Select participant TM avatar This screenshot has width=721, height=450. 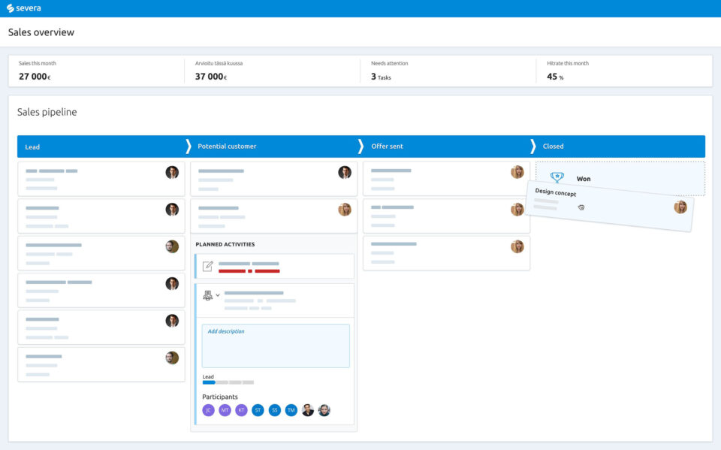pos(291,410)
